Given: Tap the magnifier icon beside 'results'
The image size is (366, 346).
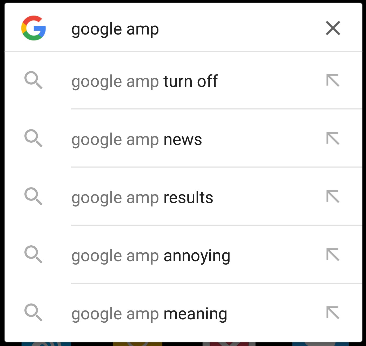Looking at the screenshot, I should (x=34, y=196).
